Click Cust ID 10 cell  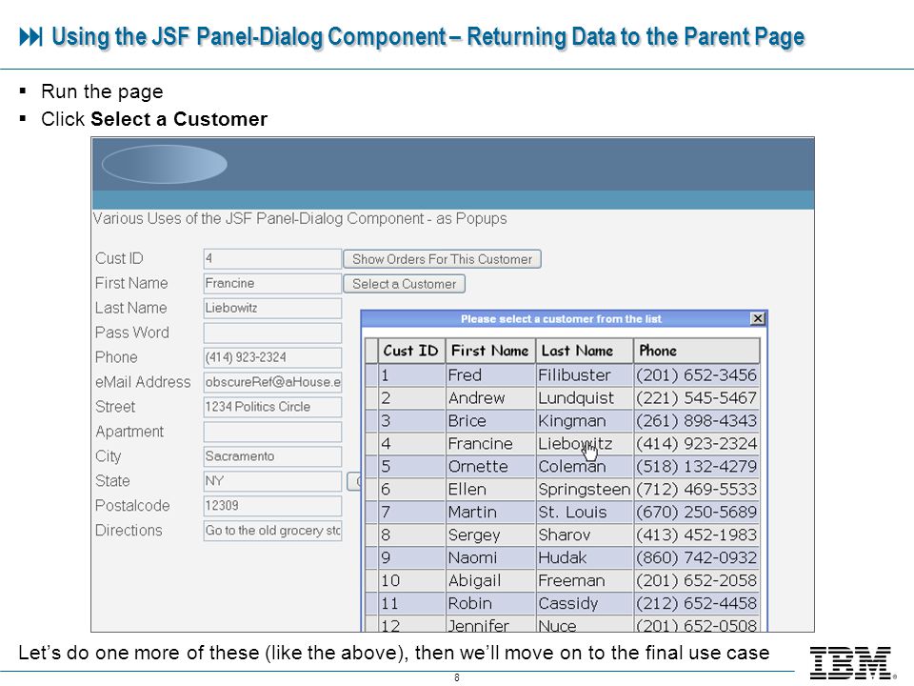click(x=411, y=580)
